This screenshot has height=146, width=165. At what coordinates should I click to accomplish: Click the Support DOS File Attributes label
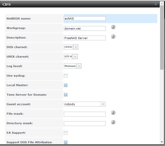29,142
